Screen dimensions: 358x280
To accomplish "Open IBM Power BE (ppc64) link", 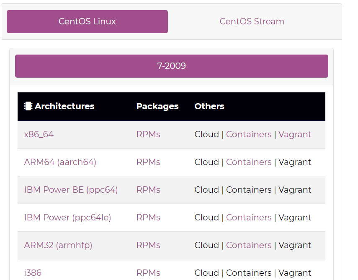I will coord(71,190).
